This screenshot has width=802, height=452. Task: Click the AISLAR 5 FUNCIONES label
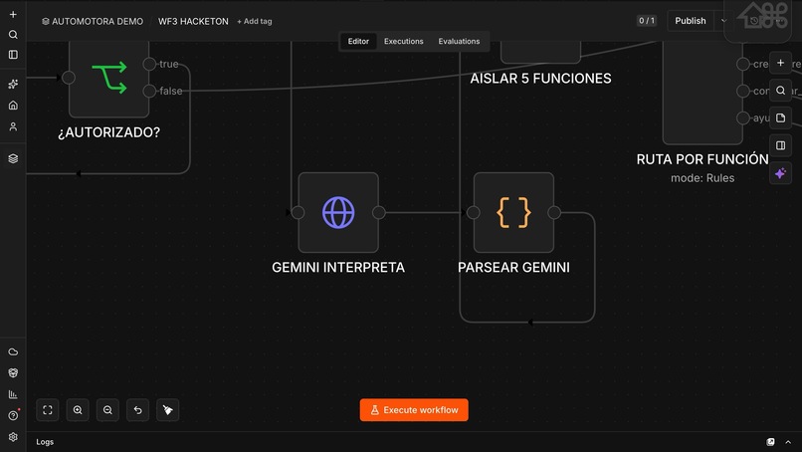pyautogui.click(x=540, y=79)
